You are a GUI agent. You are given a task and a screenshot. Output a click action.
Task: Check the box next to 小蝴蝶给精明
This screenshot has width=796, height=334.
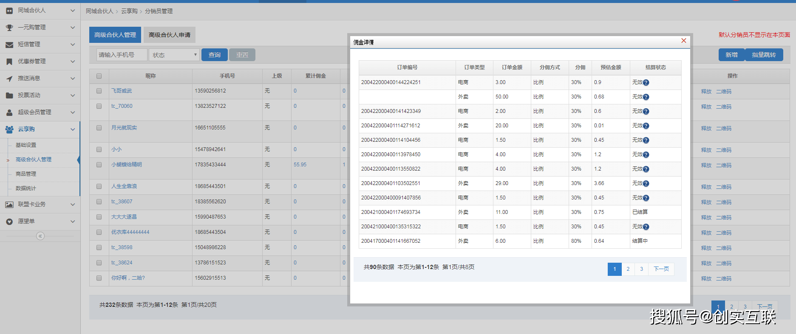tap(99, 165)
